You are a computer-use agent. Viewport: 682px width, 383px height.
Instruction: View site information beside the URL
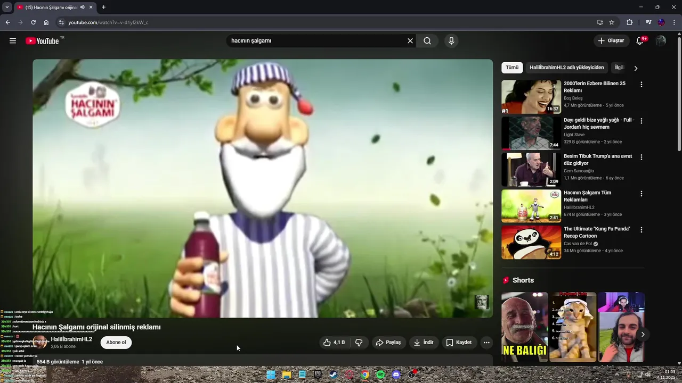click(x=61, y=22)
